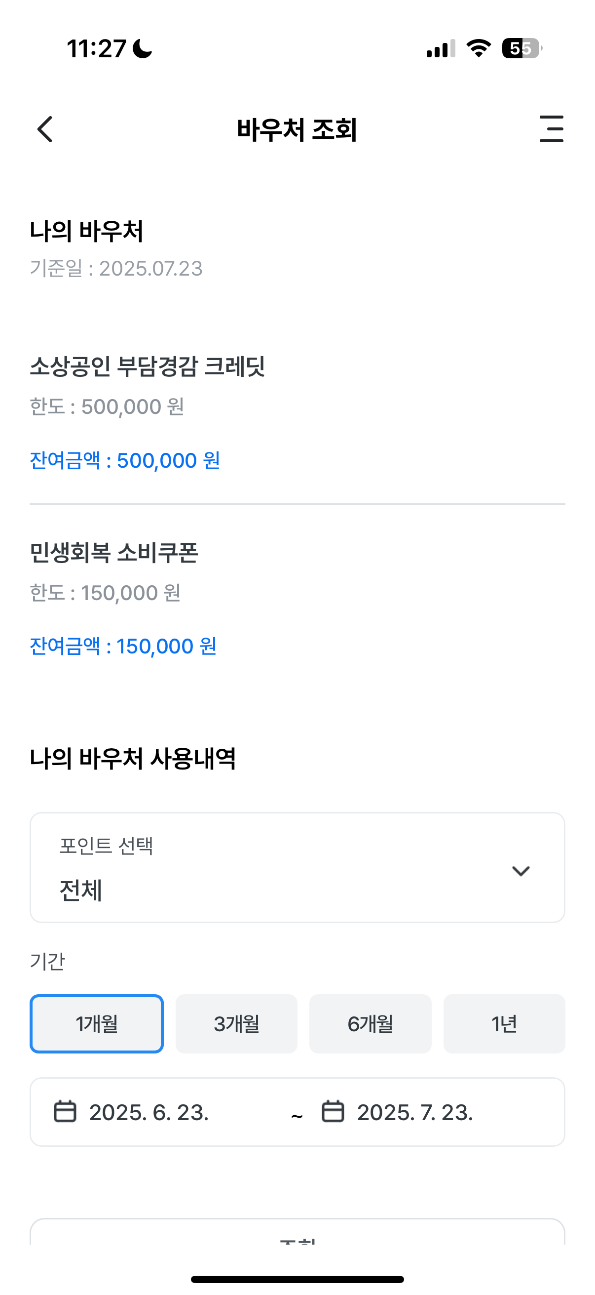Tap the 소상공인 부담경감 크레딧 voucher title
This screenshot has width=595, height=1295.
(147, 366)
